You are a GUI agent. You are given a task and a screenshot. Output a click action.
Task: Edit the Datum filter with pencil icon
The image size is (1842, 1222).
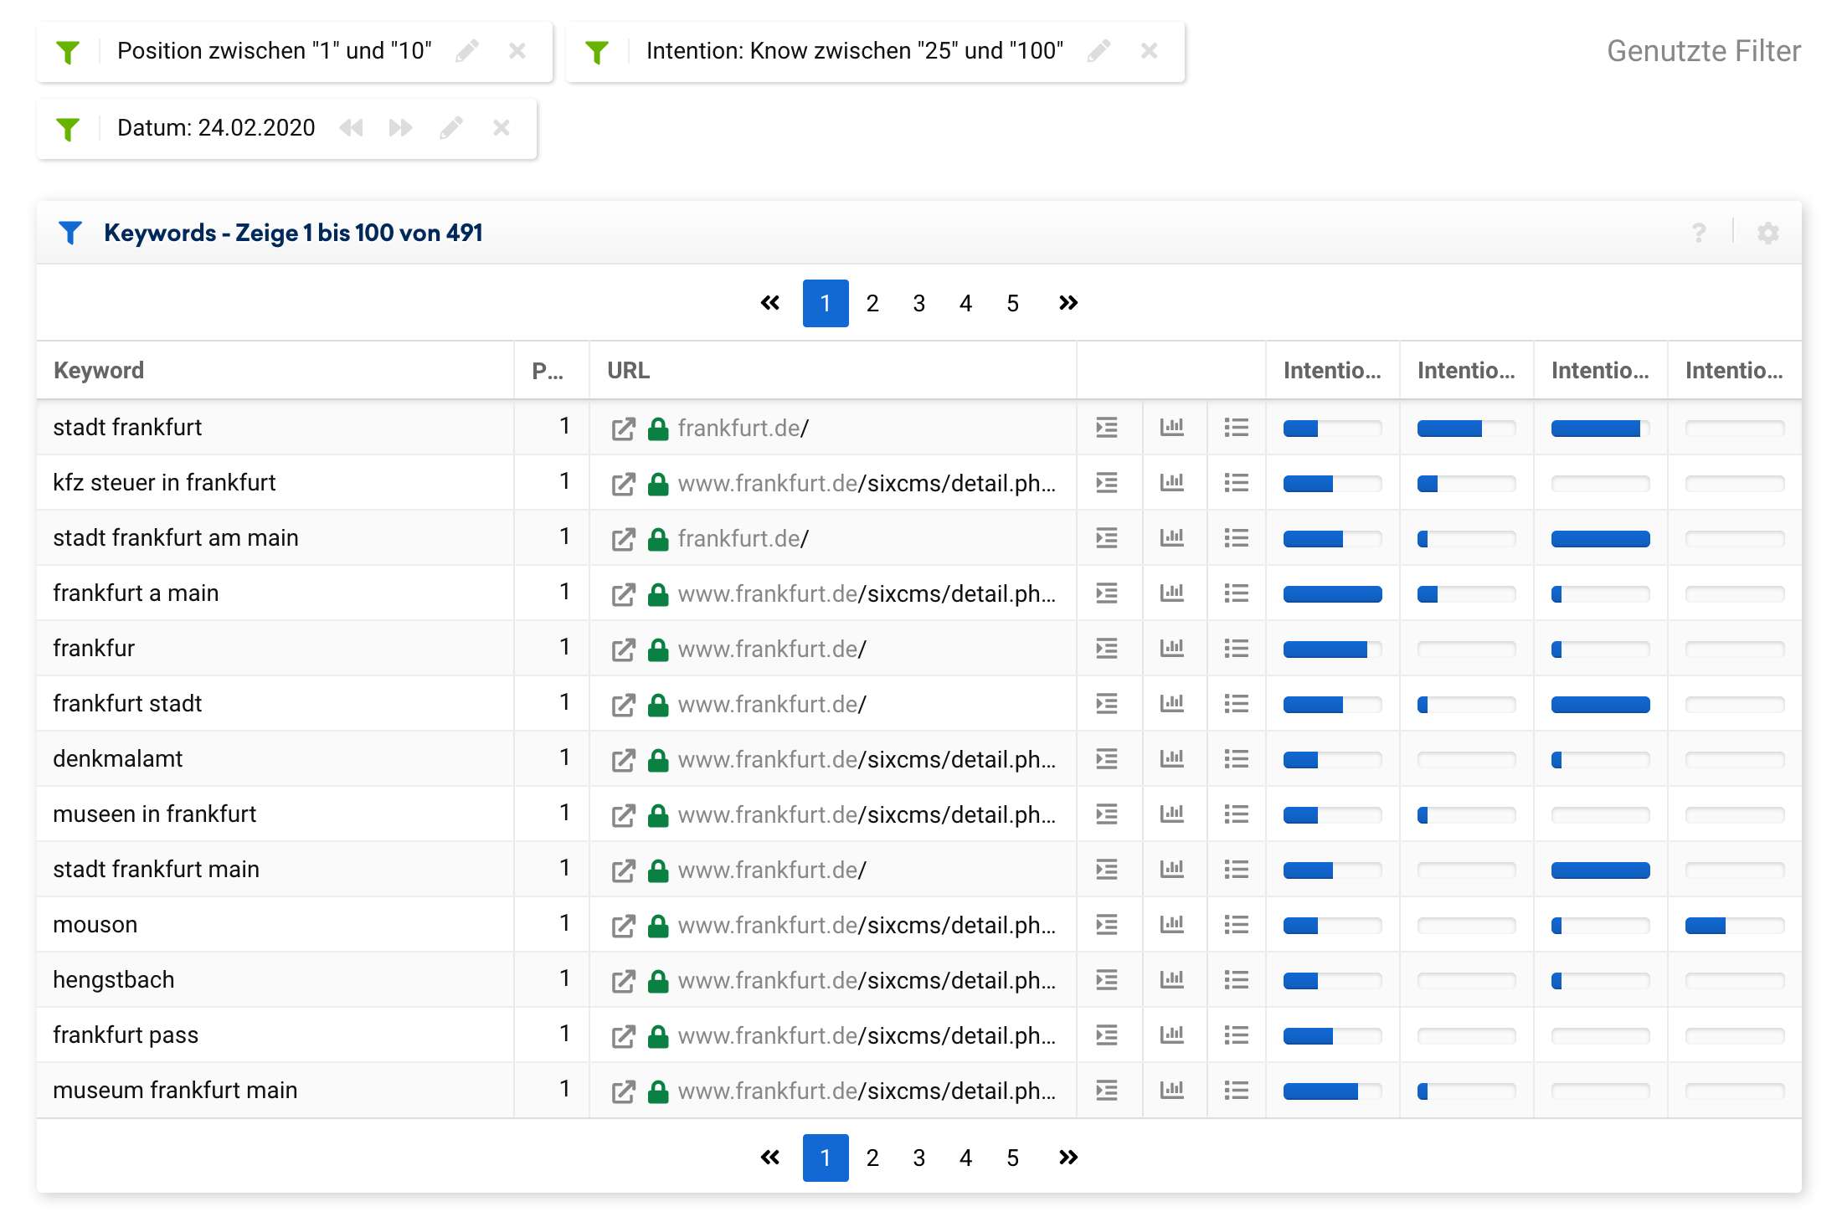point(451,128)
